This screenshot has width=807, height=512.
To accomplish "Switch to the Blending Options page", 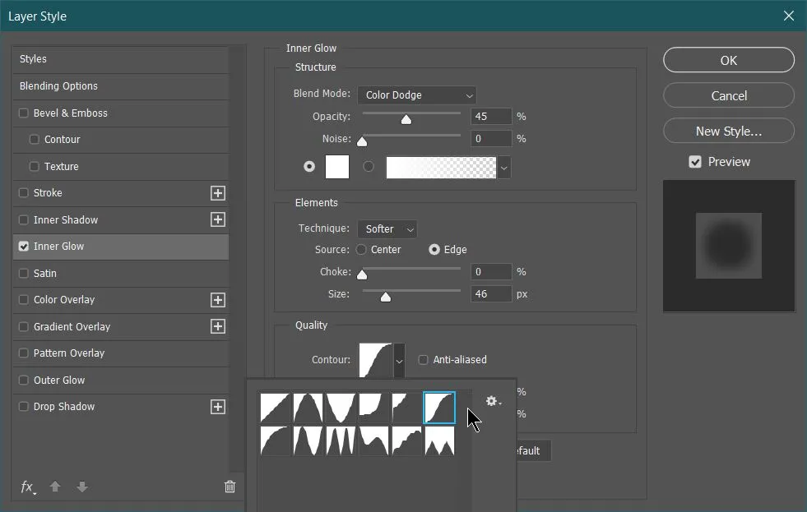I will coord(58,85).
